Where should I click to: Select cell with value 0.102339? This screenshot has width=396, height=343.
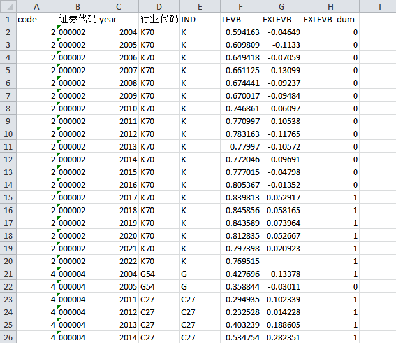coord(281,299)
